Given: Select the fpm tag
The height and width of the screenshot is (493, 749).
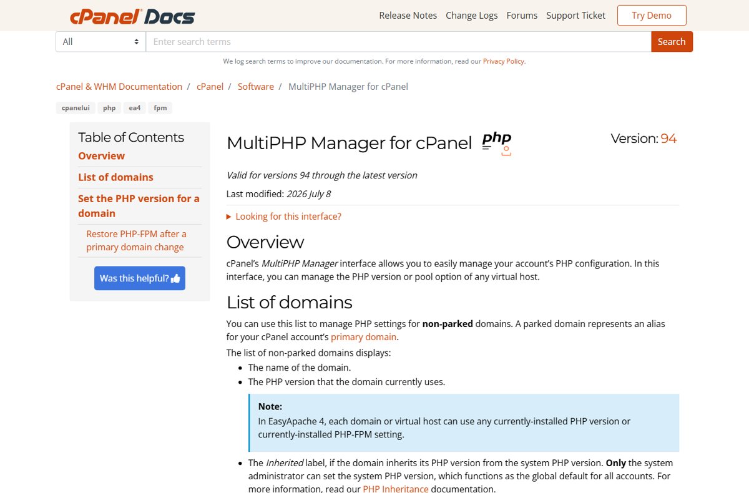Looking at the screenshot, I should coord(160,108).
